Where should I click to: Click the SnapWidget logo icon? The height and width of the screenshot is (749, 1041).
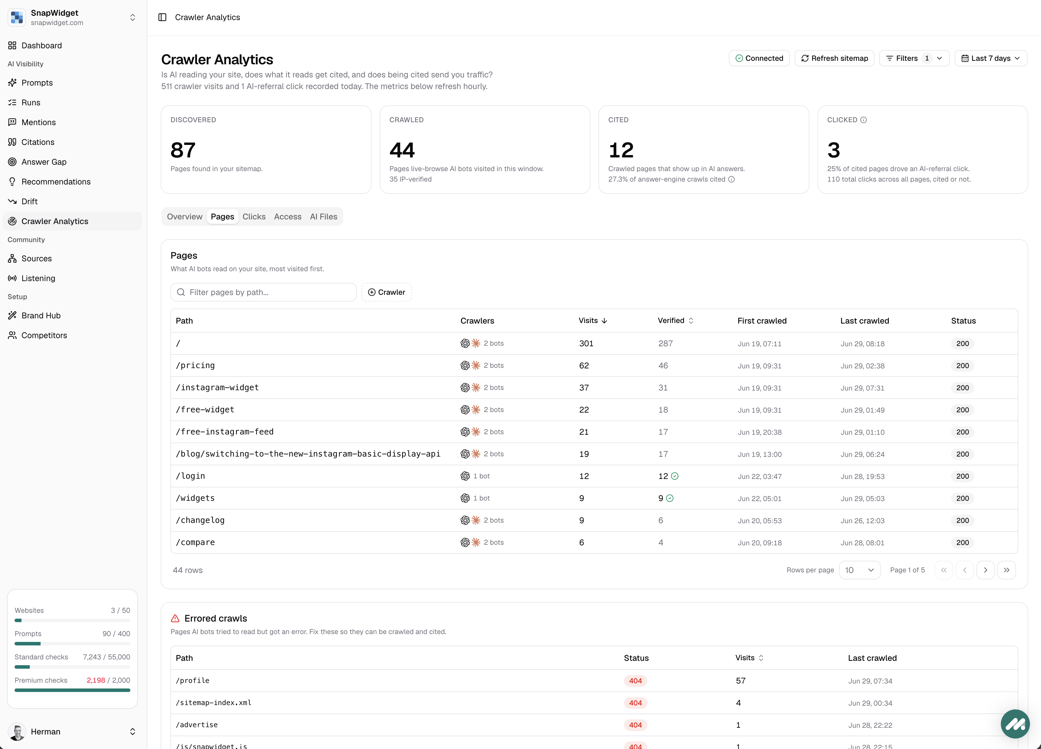click(17, 17)
